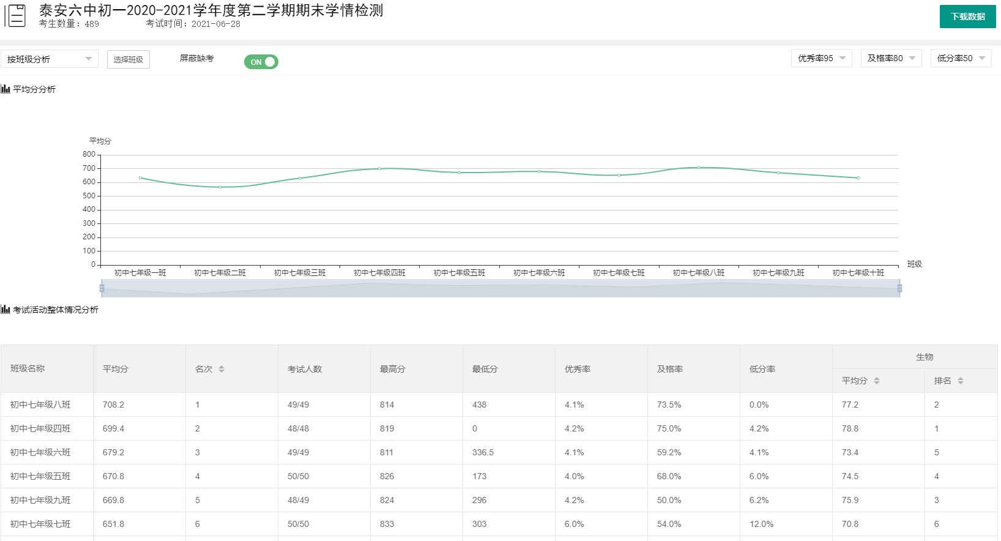Select the 初中七年级五班 table row name
This screenshot has width=1001, height=541.
[x=40, y=476]
